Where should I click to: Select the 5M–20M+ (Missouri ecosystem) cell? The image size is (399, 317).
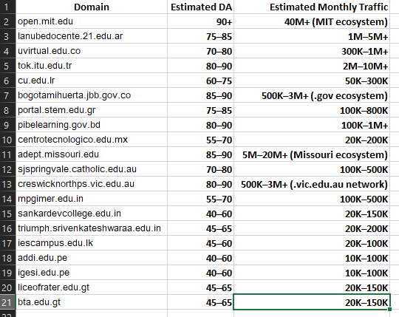tap(312, 154)
